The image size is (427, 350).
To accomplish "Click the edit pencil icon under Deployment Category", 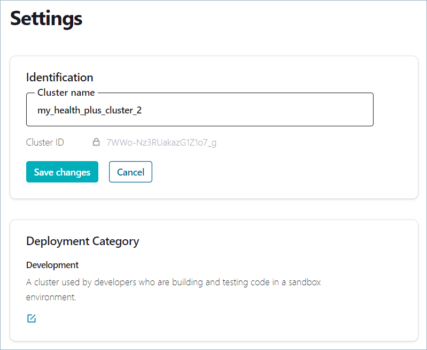I will pos(32,319).
